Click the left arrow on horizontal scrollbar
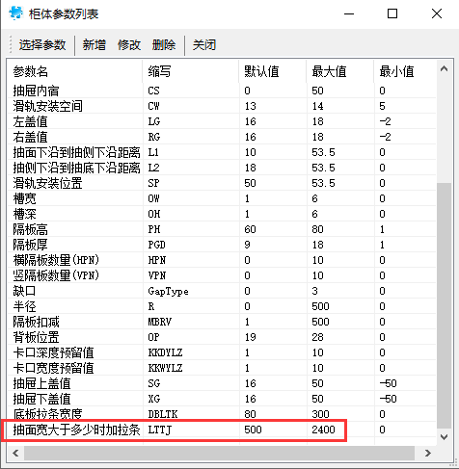 (15, 453)
